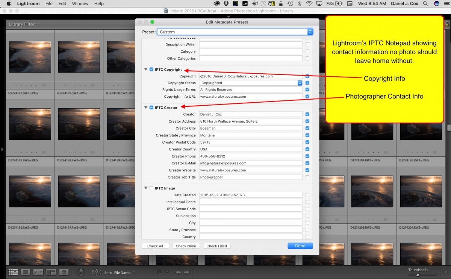Check the Description Writer checkbox
The height and width of the screenshot is (279, 451).
307,44
